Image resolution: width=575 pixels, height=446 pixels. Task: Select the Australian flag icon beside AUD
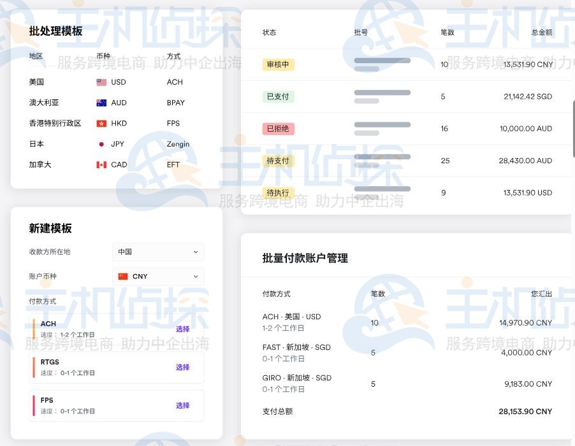101,103
